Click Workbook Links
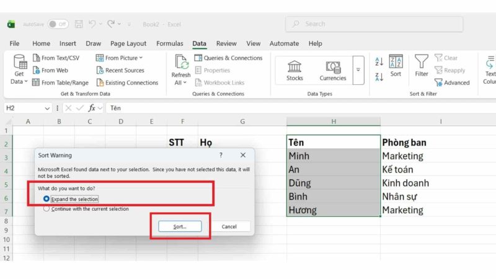The image size is (496, 279). [x=220, y=82]
